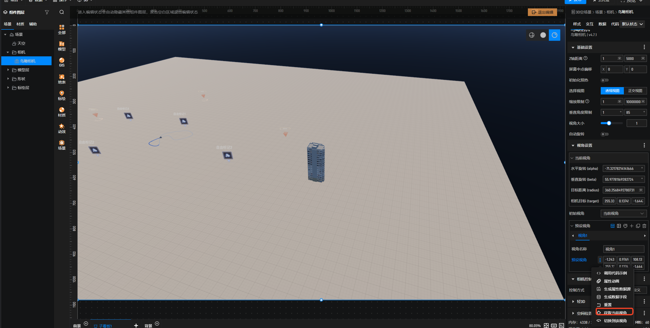Screen dimensions: 650x328
Task: Add a preset view with plus icon
Action: [x=631, y=226]
